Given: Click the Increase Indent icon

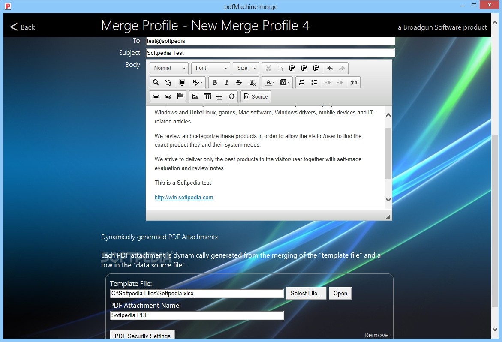Looking at the screenshot, I should [x=340, y=83].
